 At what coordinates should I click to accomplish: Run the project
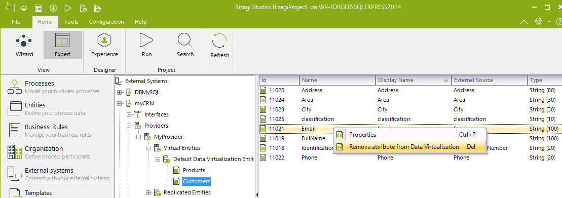coord(146,46)
